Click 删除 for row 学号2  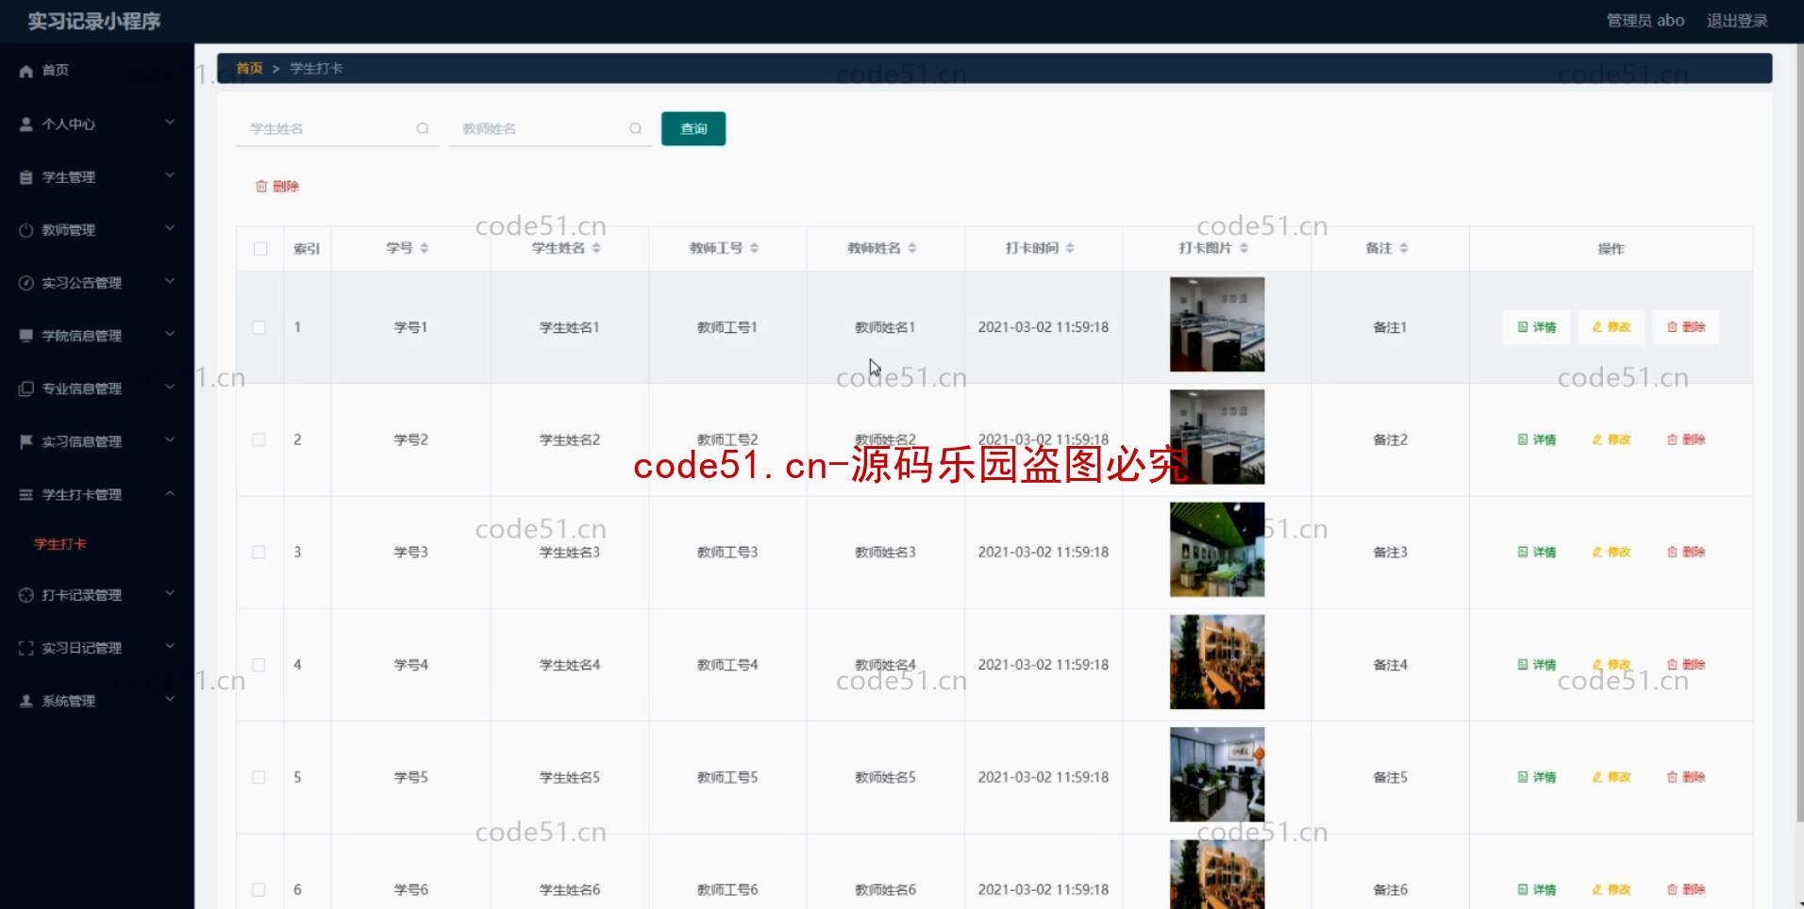coord(1686,439)
